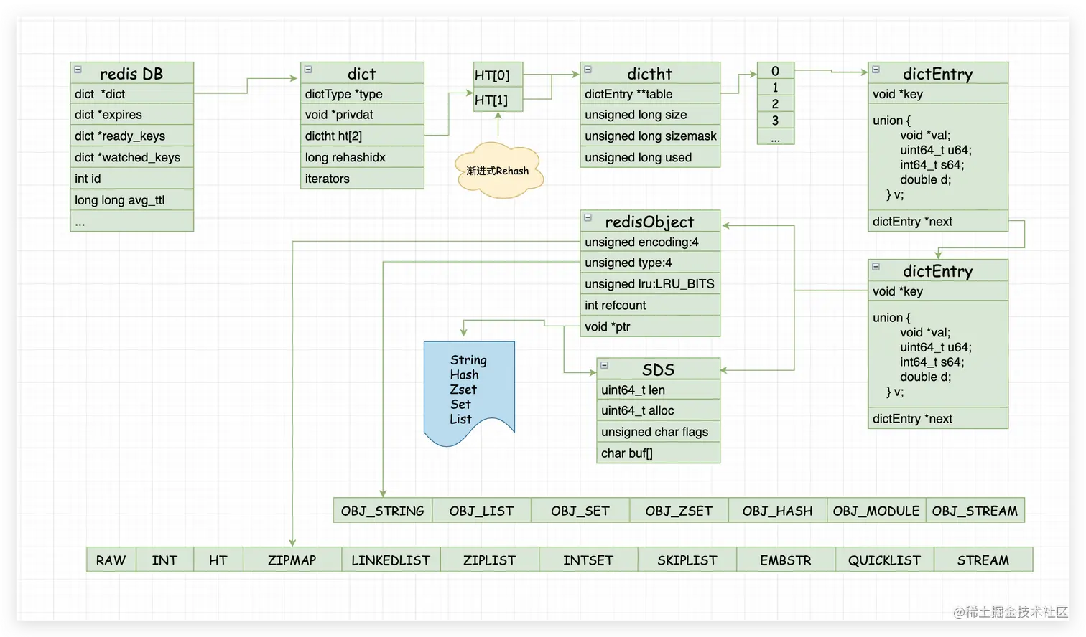Select the "unsigned char flags" row

pyautogui.click(x=659, y=432)
